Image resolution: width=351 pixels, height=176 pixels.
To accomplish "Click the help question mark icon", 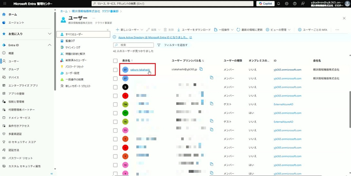I will 295,4.
